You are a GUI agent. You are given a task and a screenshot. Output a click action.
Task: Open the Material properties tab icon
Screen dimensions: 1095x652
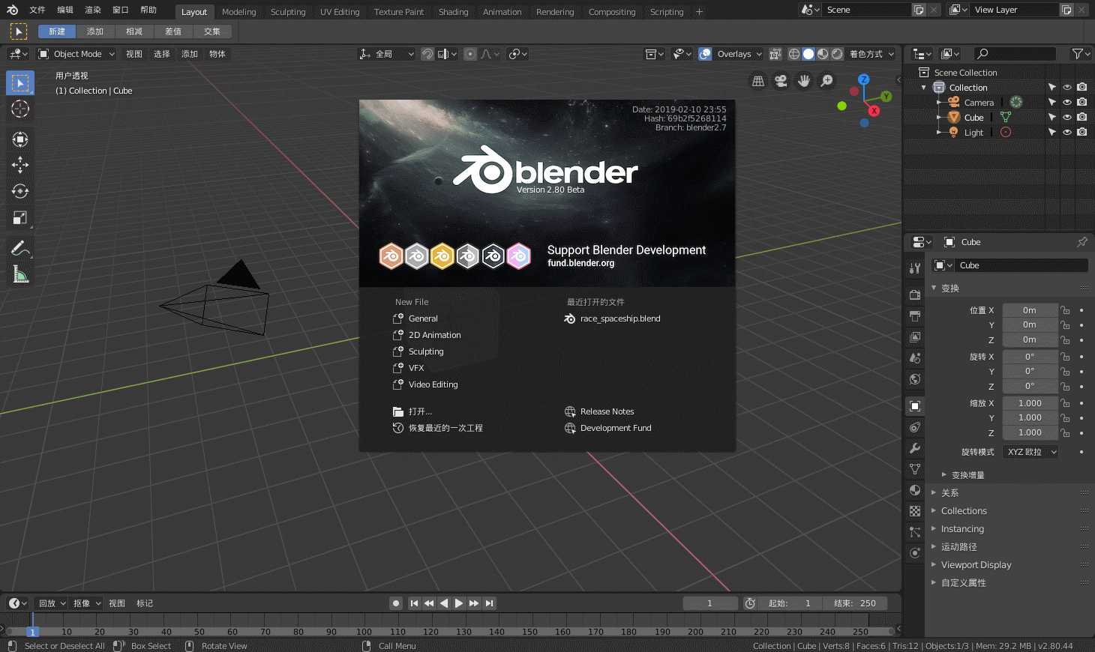point(915,490)
